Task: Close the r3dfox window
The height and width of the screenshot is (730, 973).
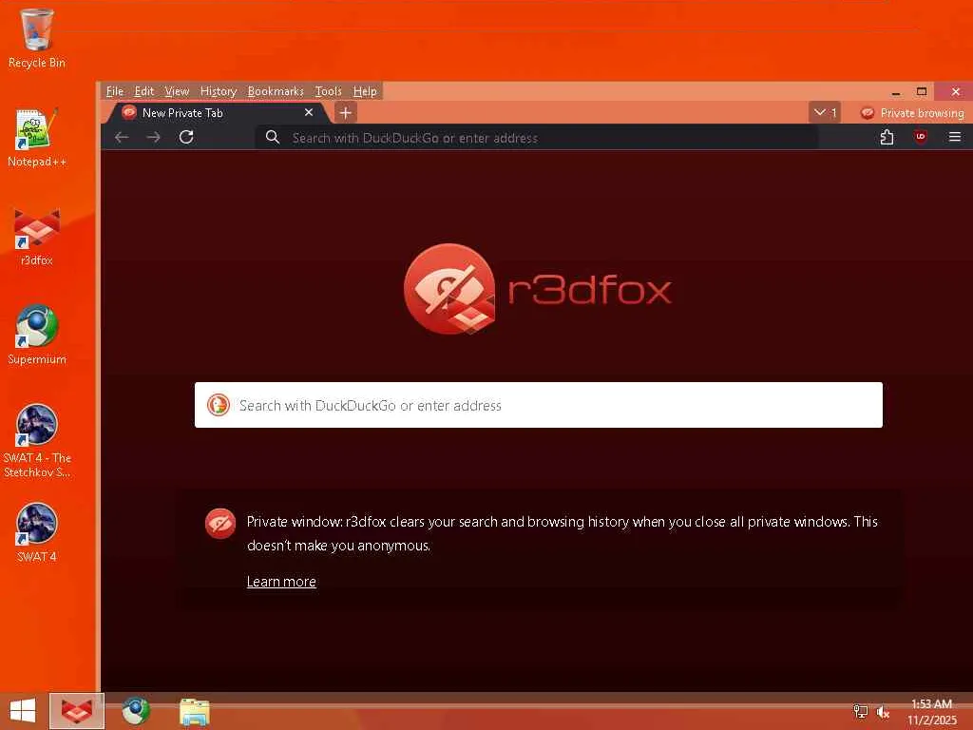Action: click(956, 92)
